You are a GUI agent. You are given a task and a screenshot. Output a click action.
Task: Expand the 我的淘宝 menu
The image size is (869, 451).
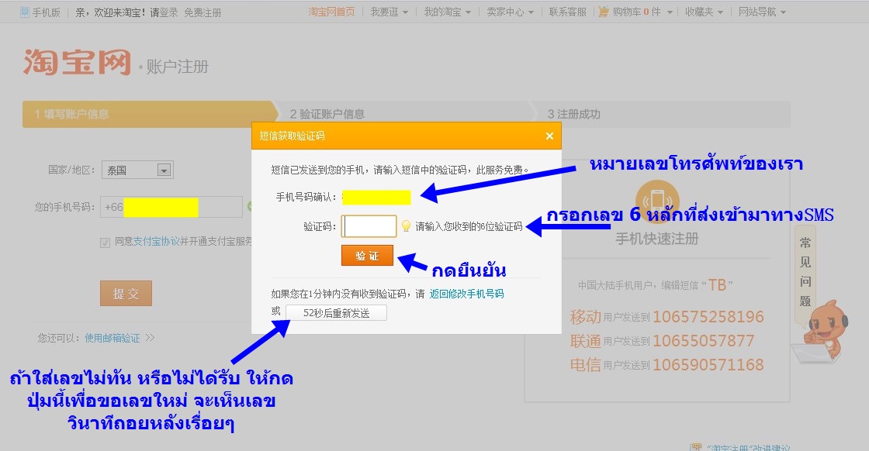tap(447, 12)
